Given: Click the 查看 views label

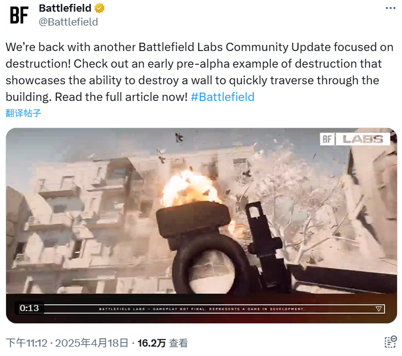Looking at the screenshot, I should click(x=178, y=343).
